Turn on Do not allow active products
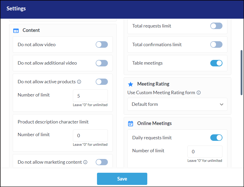 [102, 82]
